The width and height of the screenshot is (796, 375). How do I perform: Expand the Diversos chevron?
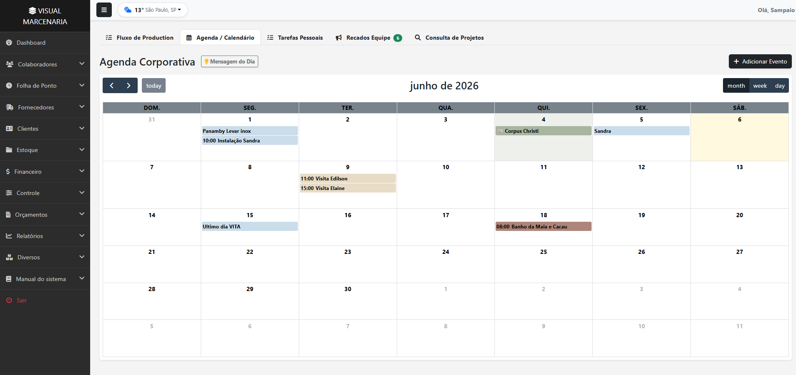(82, 257)
